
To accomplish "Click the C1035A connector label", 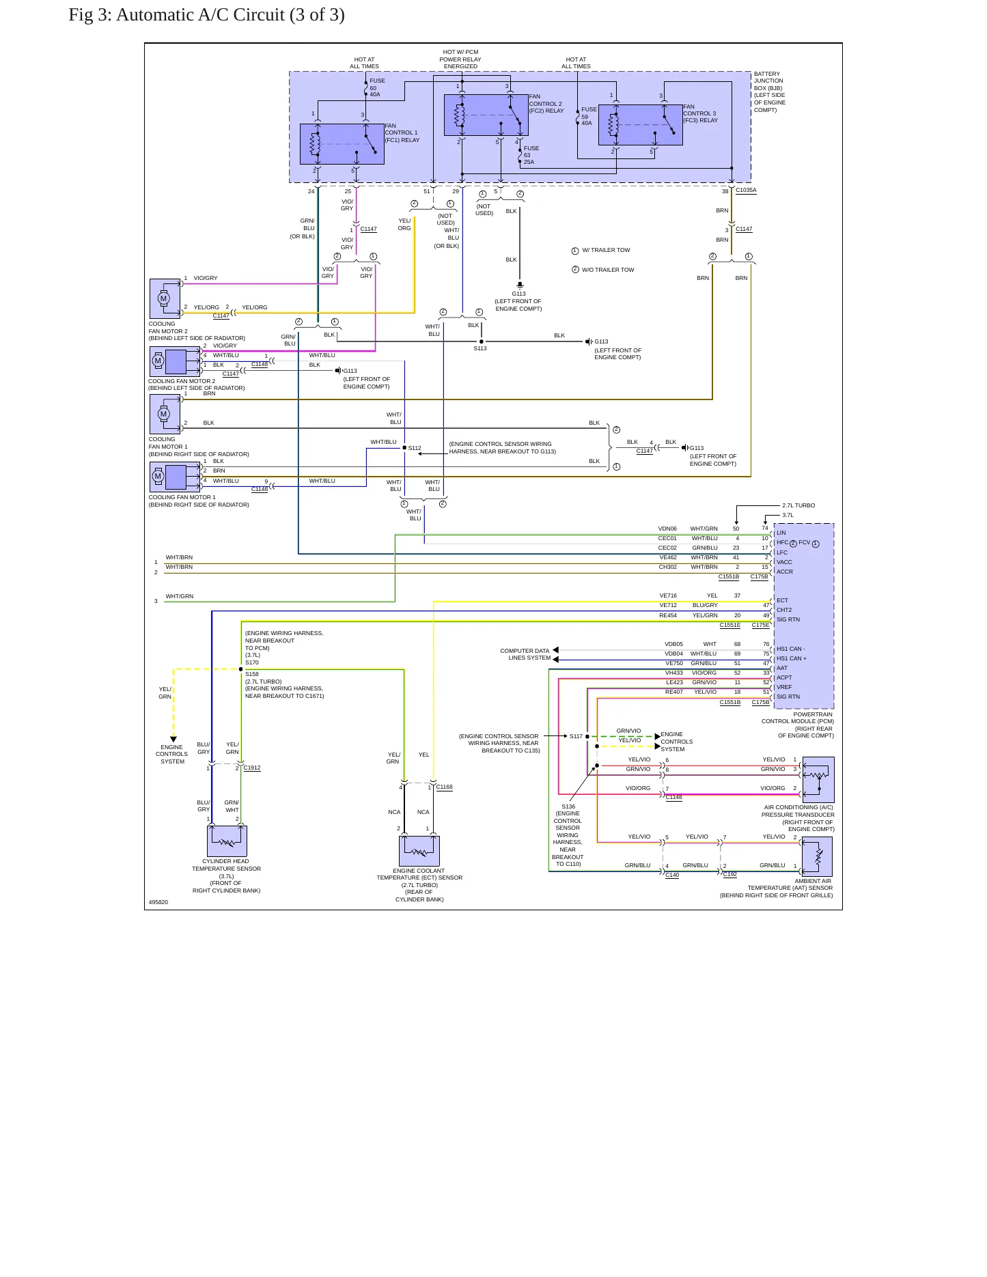I will [x=746, y=191].
